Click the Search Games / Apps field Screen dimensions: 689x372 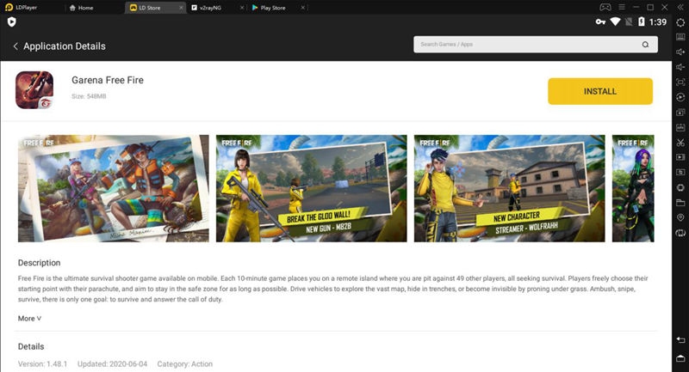[x=525, y=45]
